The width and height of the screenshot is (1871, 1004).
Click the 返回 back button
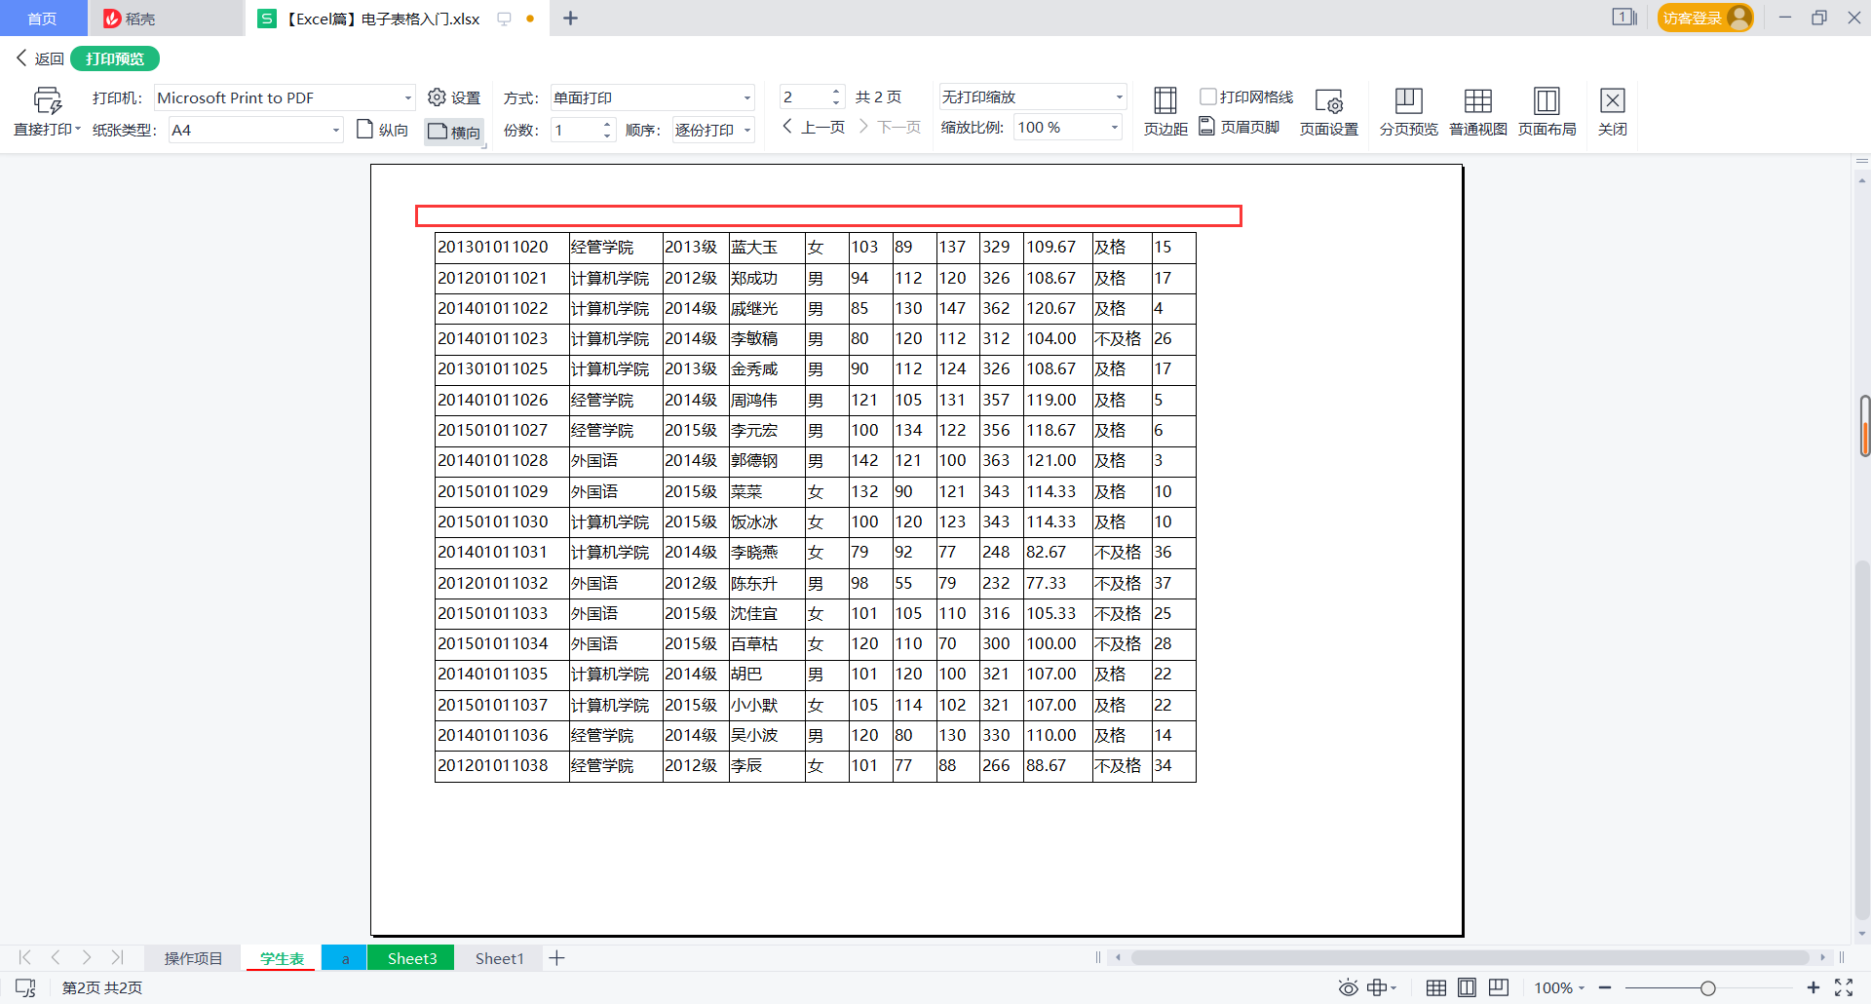tap(40, 58)
